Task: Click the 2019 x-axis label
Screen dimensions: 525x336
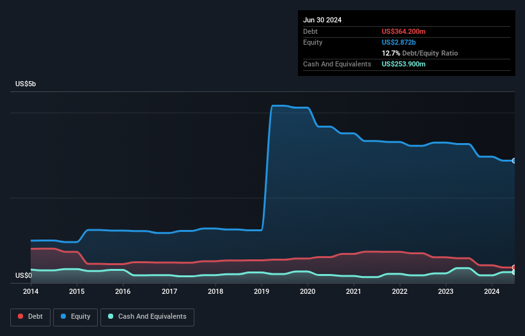Action: click(x=262, y=291)
